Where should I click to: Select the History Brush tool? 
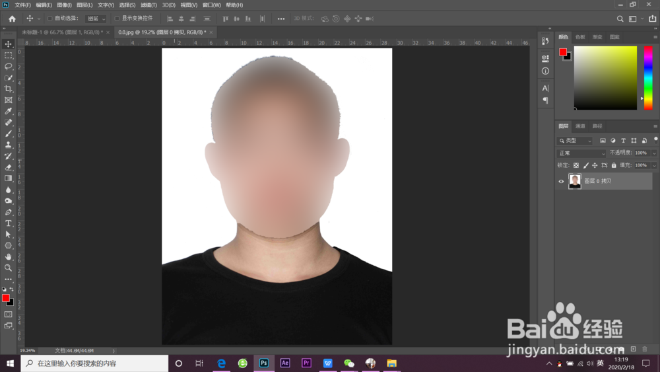coord(8,157)
